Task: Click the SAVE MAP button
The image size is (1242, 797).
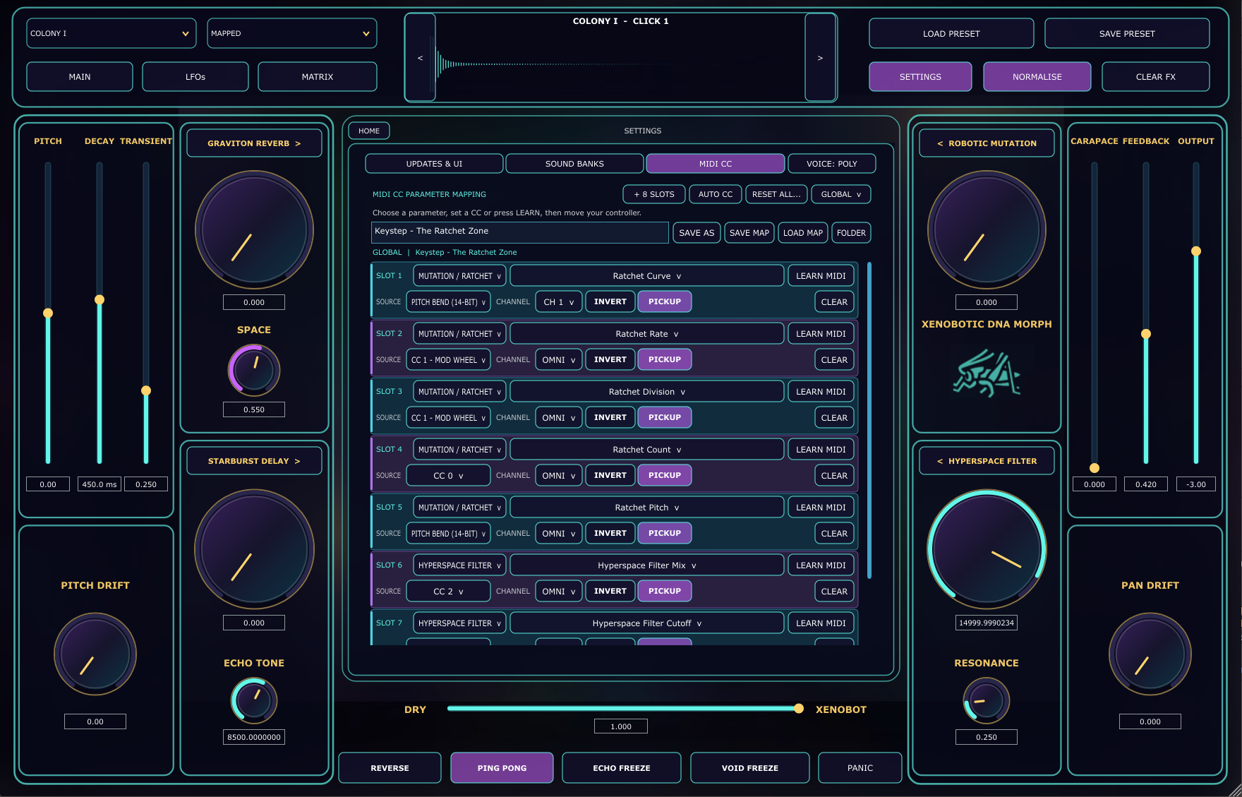Action: [749, 233]
